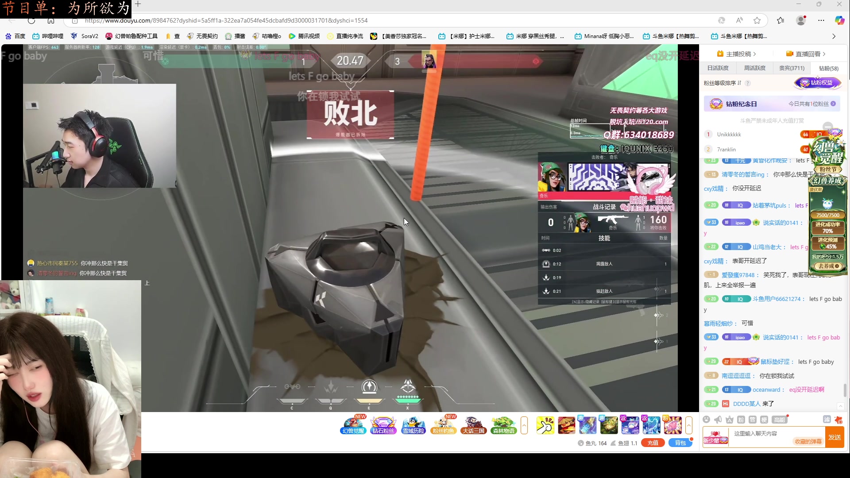Show more bookmarks with overflow chevron

pos(834,36)
